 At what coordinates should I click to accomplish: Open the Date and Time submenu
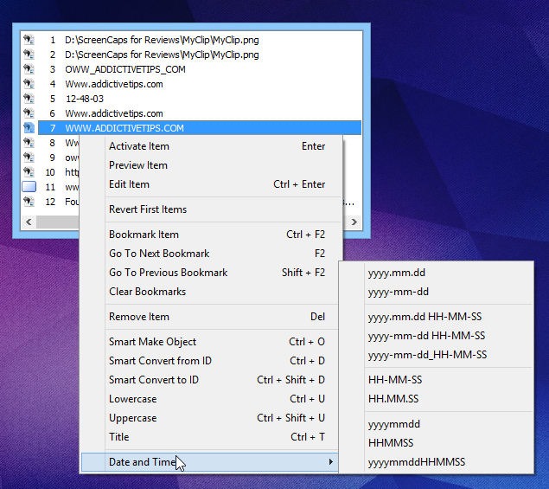point(210,462)
